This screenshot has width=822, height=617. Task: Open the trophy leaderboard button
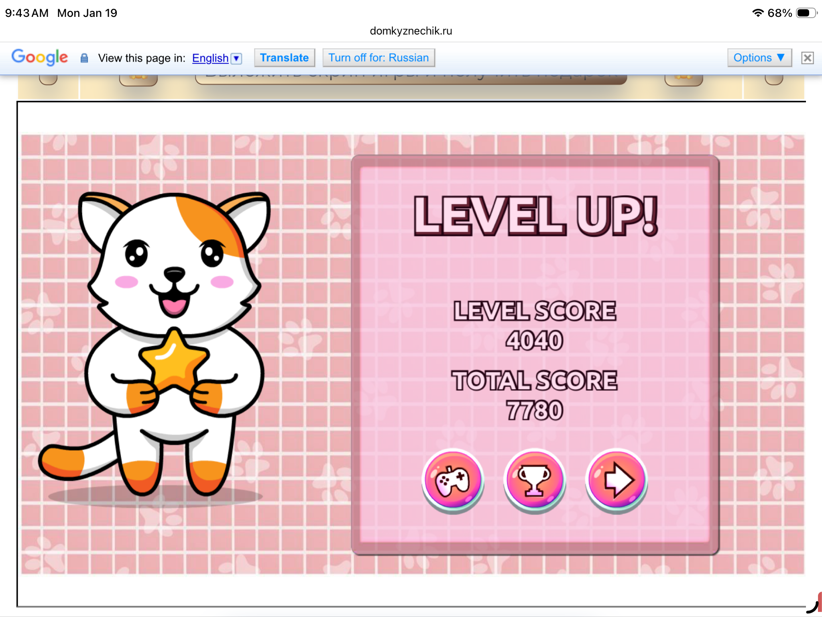[534, 480]
